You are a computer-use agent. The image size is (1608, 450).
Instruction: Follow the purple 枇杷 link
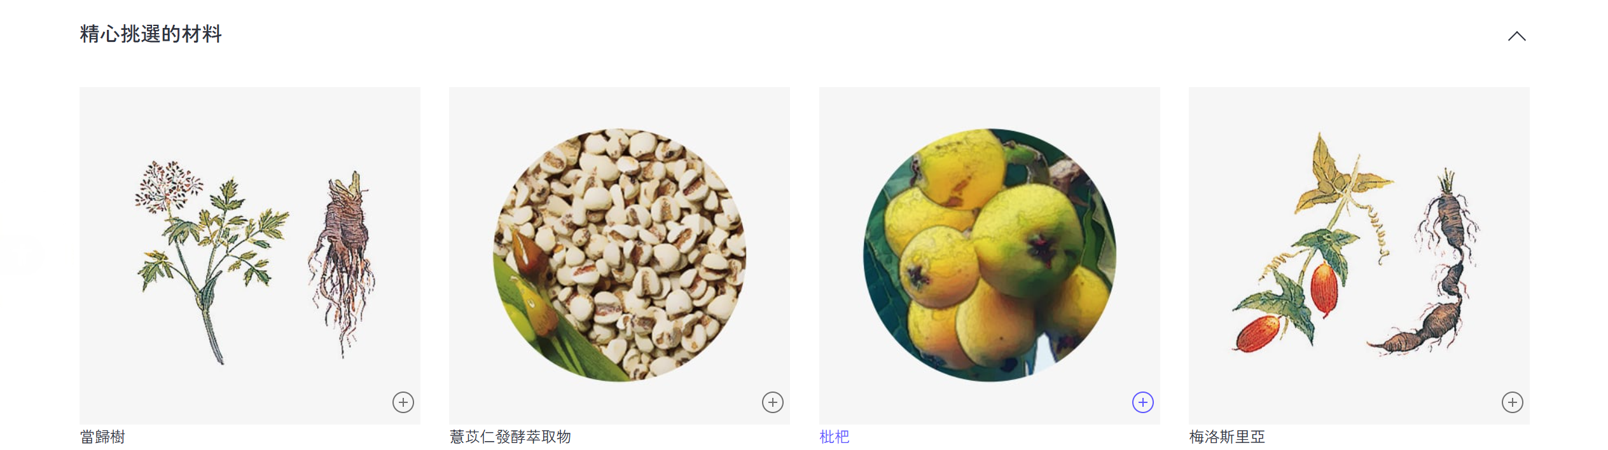tap(835, 437)
